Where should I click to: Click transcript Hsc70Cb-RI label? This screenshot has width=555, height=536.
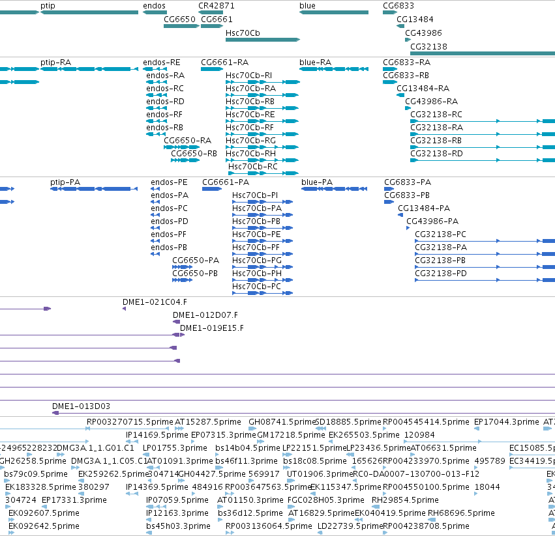249,76
